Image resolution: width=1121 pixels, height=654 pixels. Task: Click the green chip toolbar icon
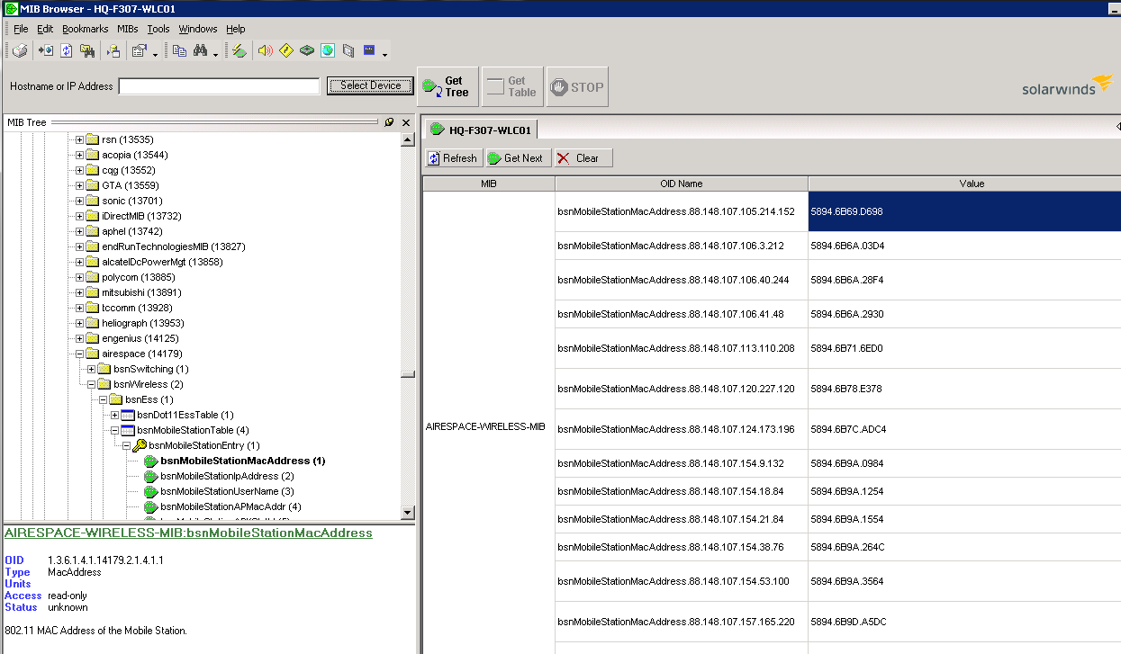(307, 51)
